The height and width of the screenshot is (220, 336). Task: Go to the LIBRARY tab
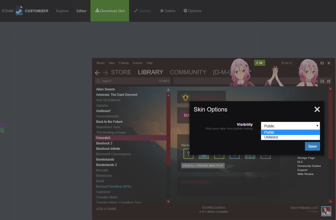150,72
